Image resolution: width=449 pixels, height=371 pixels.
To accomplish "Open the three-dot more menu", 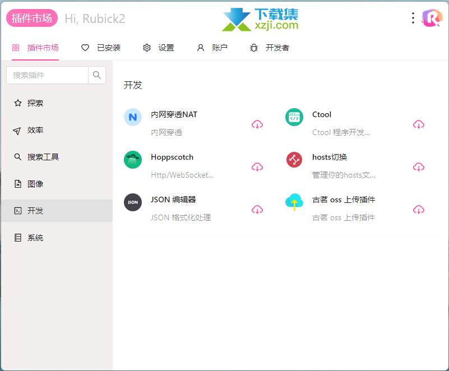I will pos(413,18).
